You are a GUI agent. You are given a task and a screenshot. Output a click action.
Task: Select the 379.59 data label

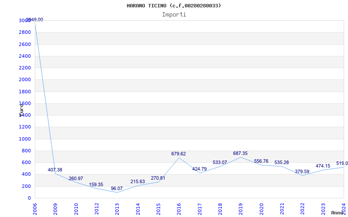[x=302, y=171]
